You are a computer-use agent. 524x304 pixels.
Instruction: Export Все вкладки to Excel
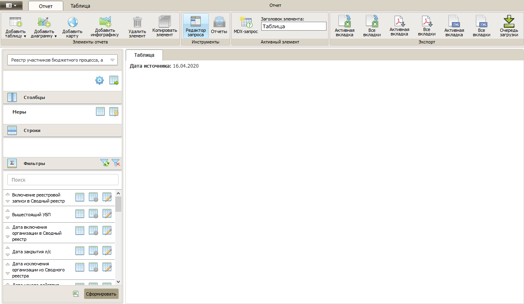click(372, 26)
